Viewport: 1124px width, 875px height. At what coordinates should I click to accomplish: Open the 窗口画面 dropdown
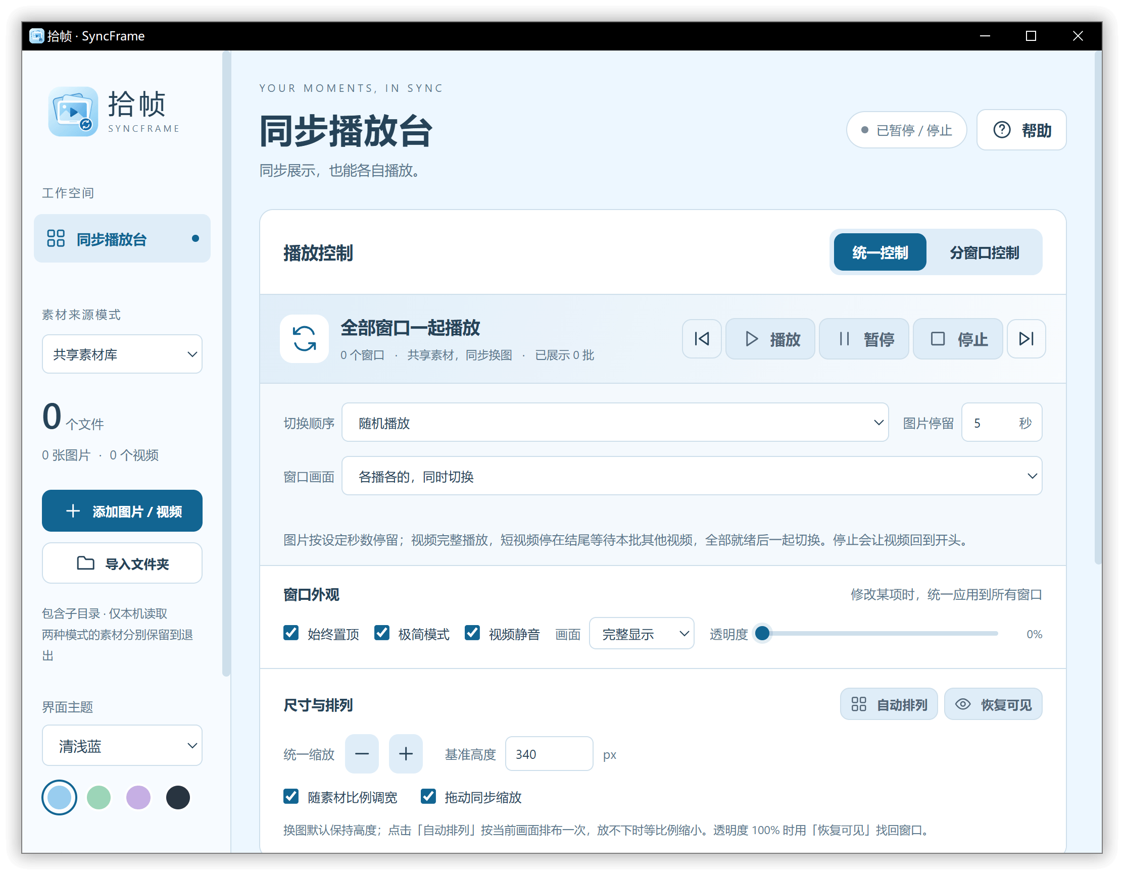(x=692, y=476)
